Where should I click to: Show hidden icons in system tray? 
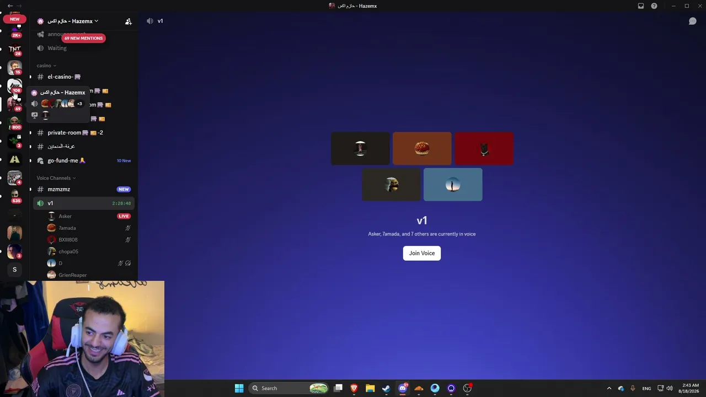click(x=609, y=388)
